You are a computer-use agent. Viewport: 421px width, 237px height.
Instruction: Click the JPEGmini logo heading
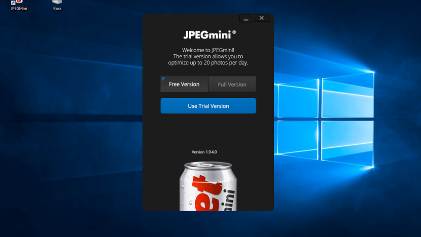pos(209,34)
